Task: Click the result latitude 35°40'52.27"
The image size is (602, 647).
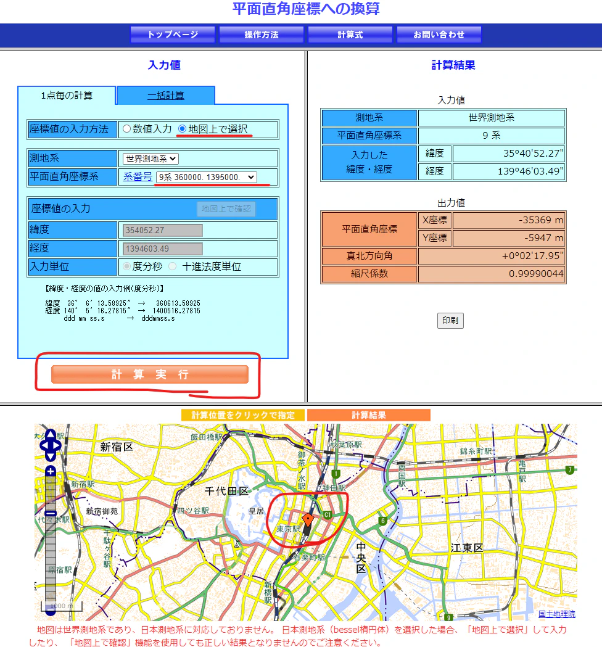Action: coord(509,154)
